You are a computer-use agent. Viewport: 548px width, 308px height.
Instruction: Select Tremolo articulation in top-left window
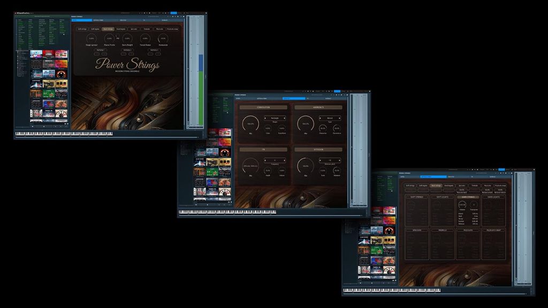[x=147, y=29]
